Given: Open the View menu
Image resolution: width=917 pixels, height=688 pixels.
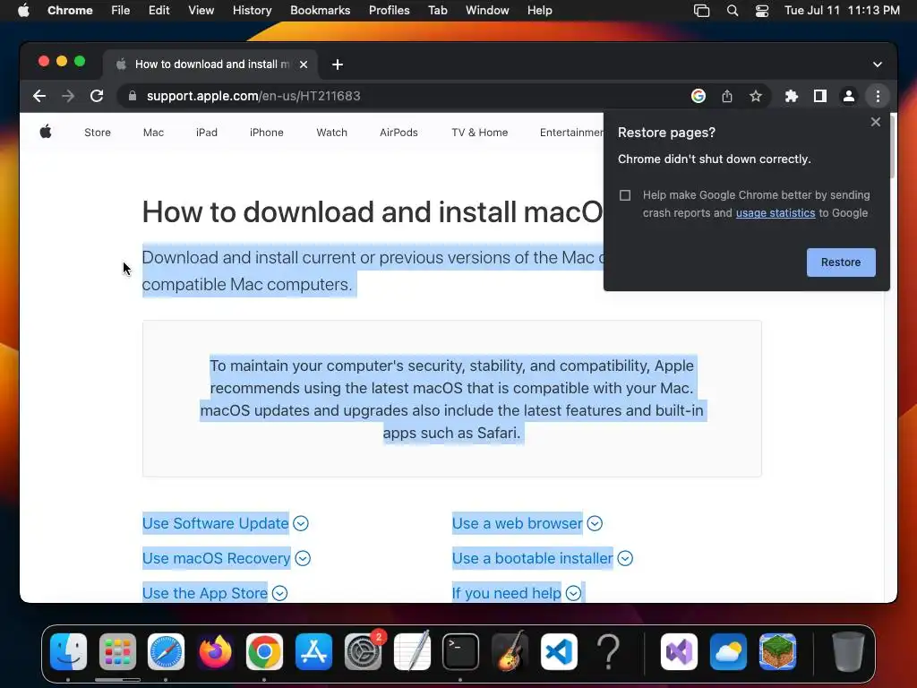Looking at the screenshot, I should coord(201,10).
